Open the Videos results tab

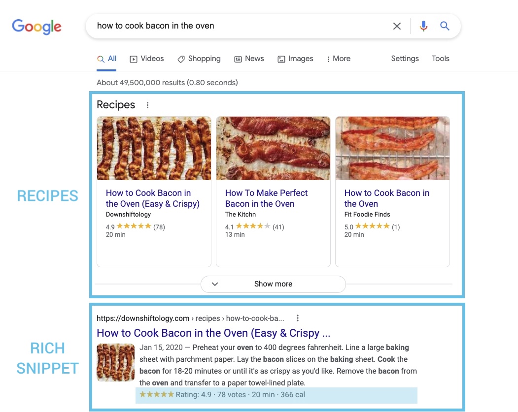[147, 59]
